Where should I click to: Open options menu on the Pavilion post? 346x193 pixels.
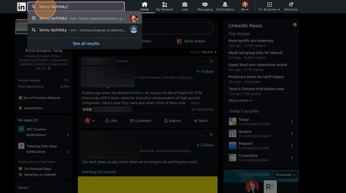(x=202, y=61)
